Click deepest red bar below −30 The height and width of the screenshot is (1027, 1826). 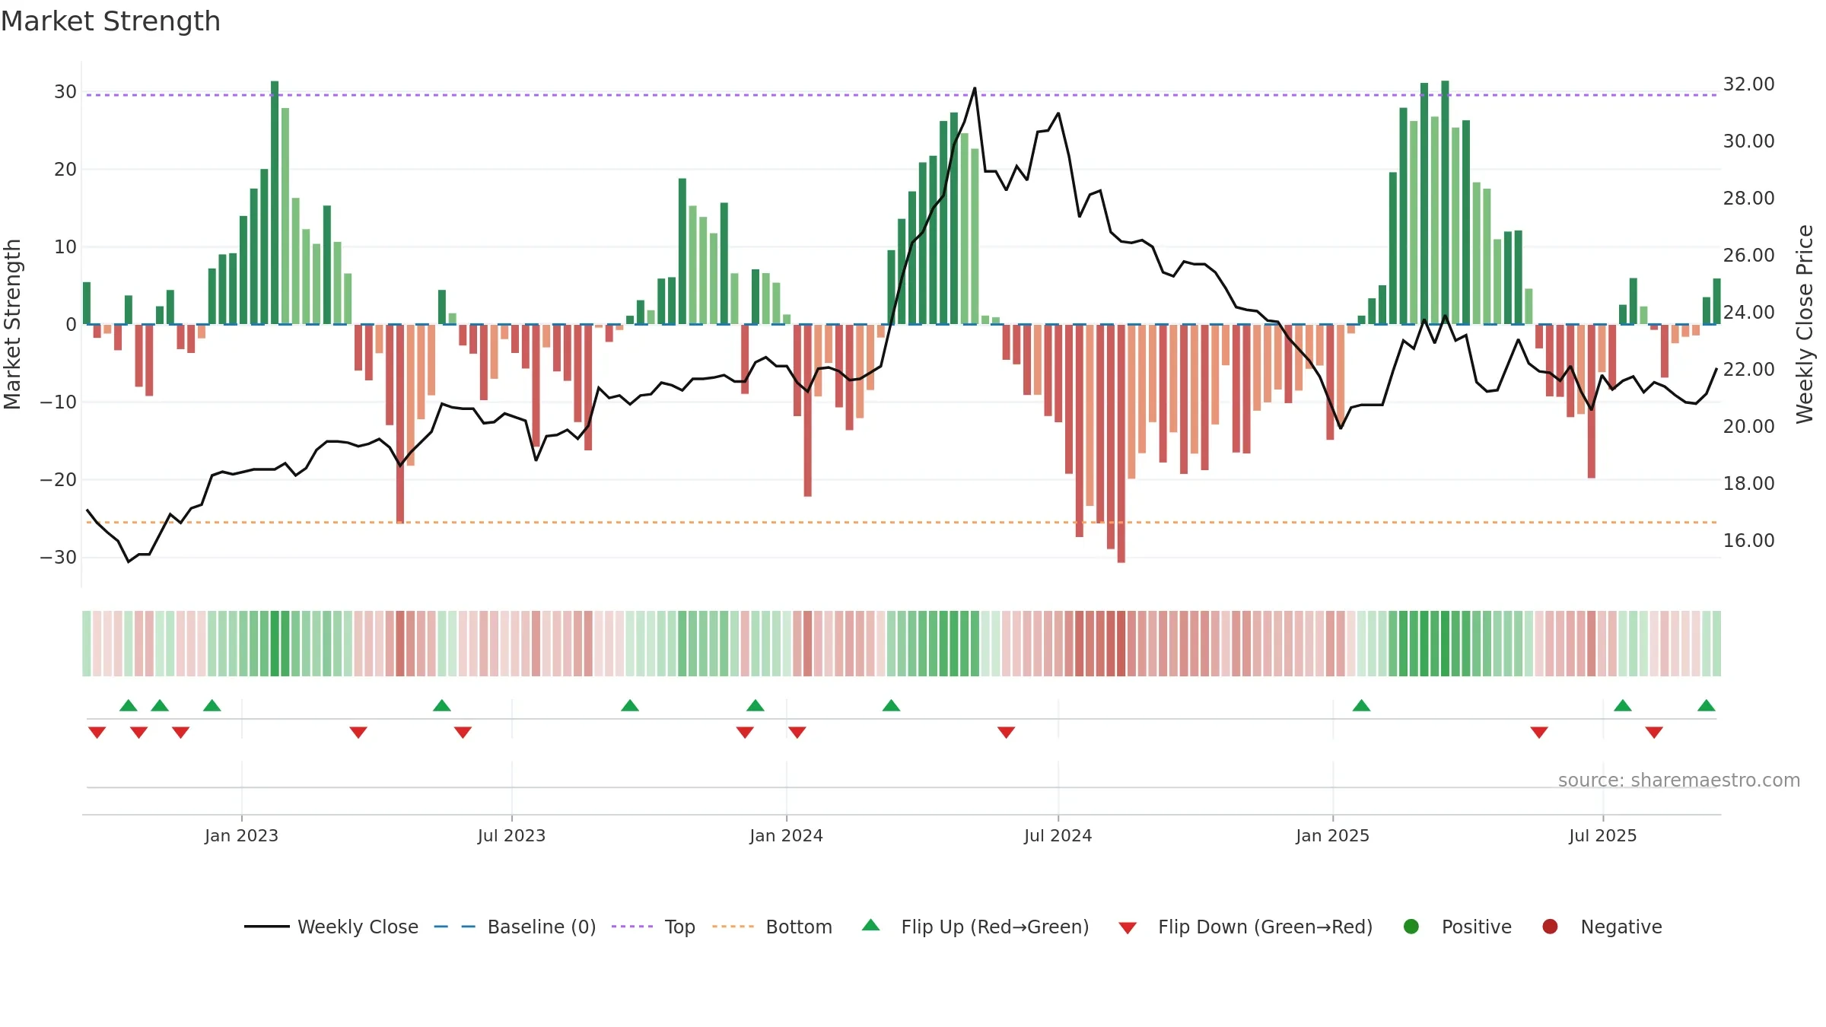click(x=1121, y=444)
